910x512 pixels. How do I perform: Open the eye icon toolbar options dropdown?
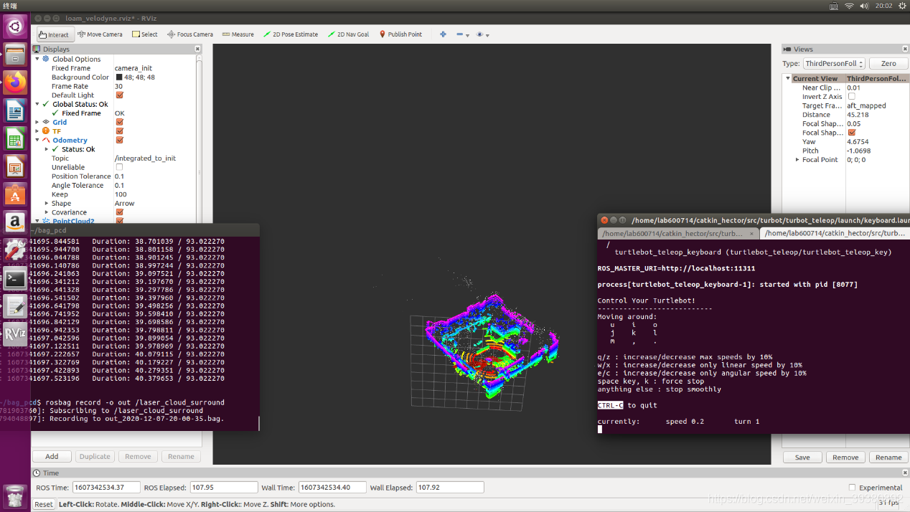483,34
